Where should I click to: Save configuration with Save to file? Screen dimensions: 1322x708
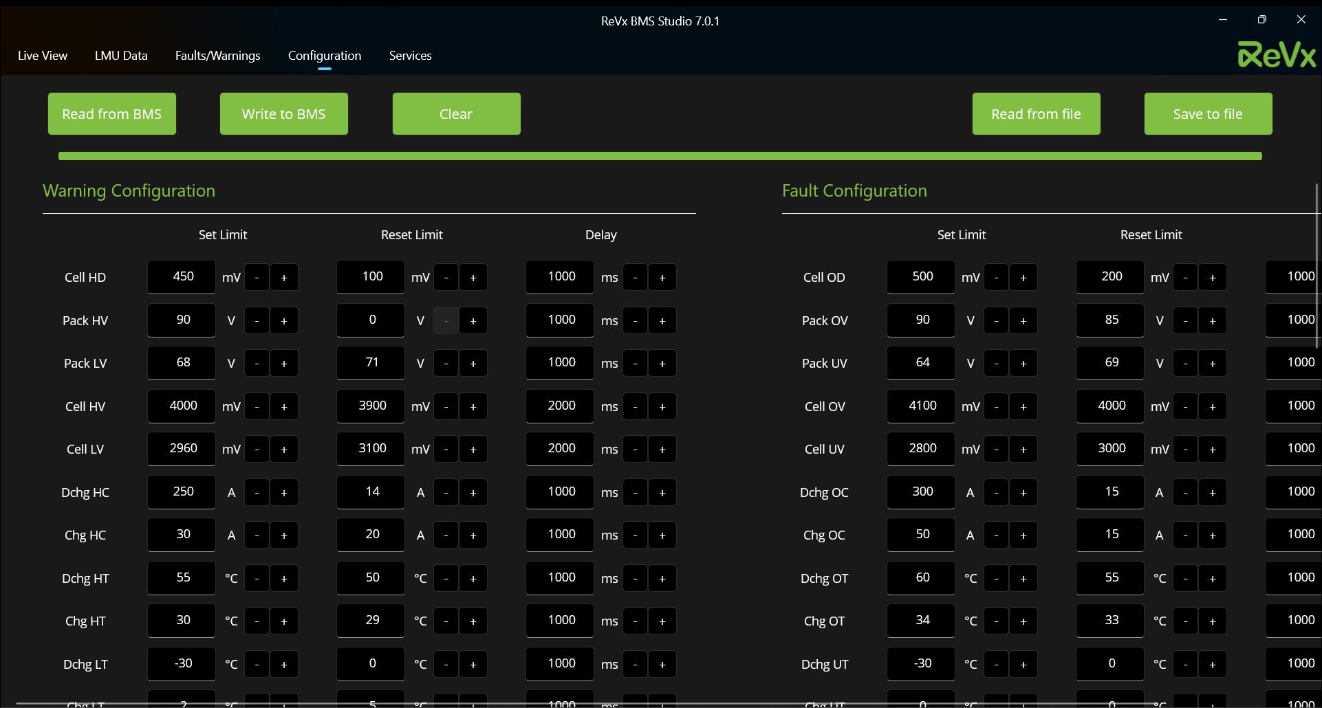pos(1207,114)
